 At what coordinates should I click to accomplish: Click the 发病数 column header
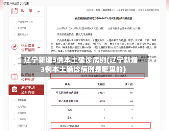(x=101, y=84)
